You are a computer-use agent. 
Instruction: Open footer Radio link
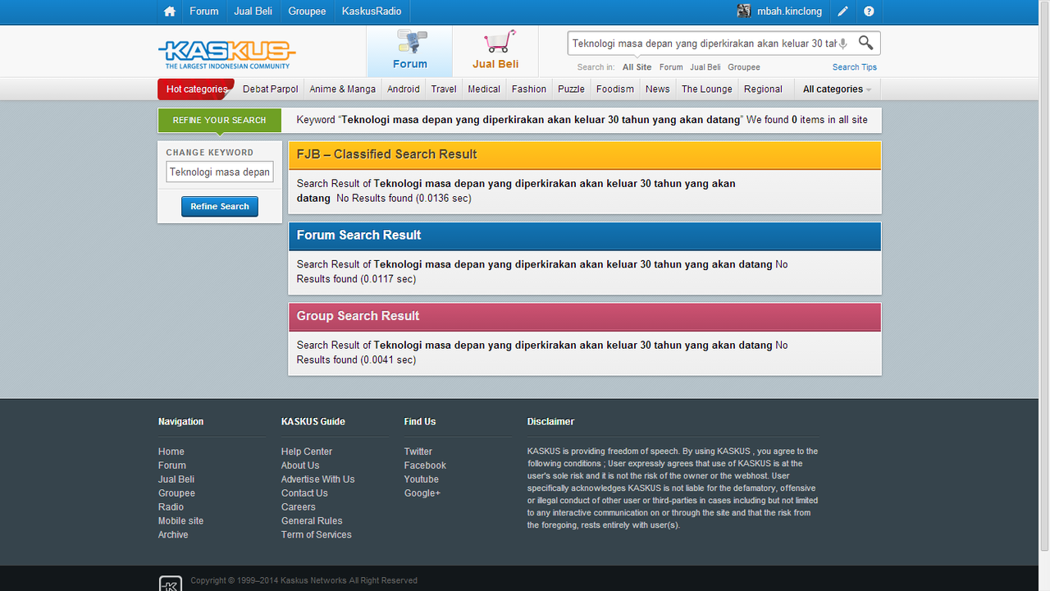pos(171,507)
